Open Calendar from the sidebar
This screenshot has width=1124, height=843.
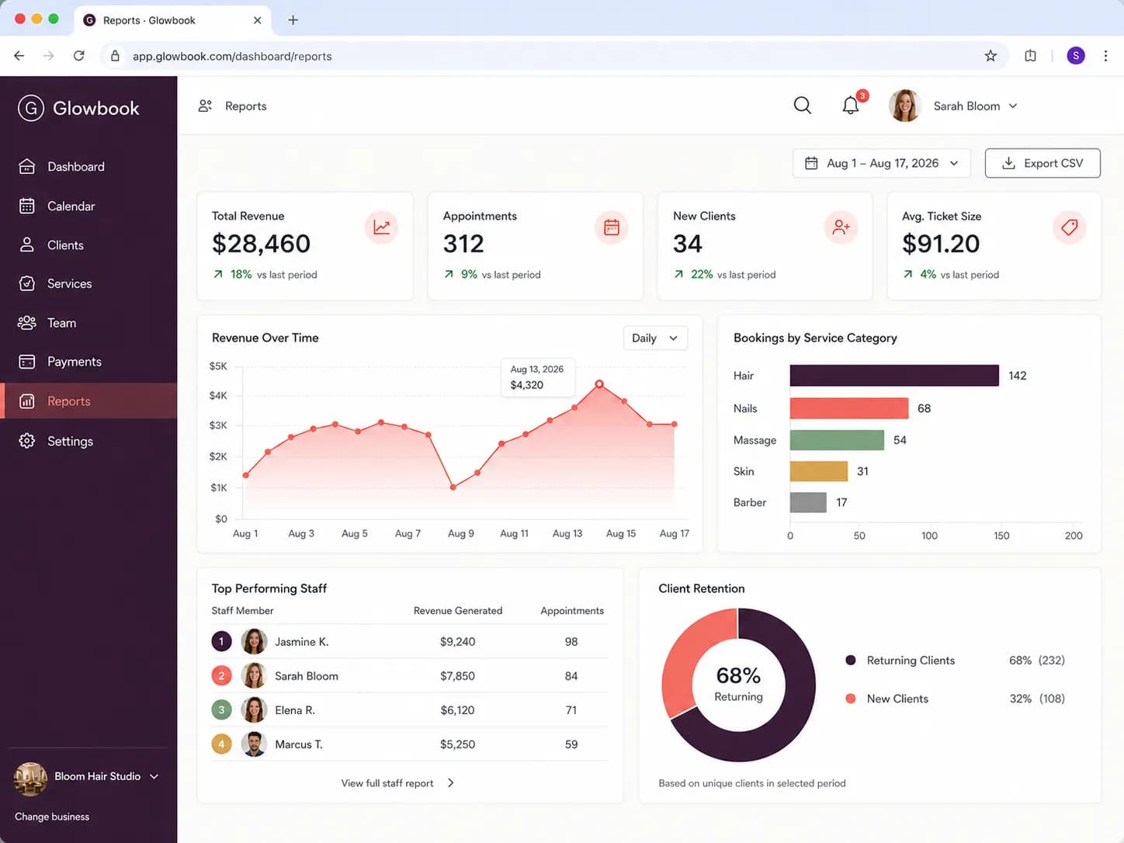coord(88,206)
